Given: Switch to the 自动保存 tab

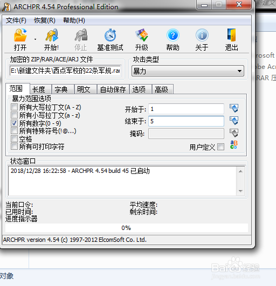Looking at the screenshot, I should pos(113,89).
